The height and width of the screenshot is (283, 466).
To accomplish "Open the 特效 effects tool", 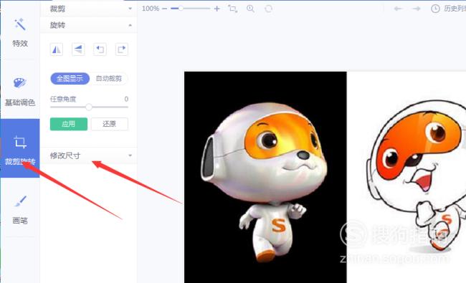I will [x=20, y=33].
